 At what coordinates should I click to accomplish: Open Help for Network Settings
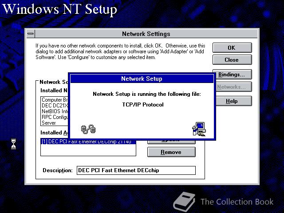tap(233, 101)
